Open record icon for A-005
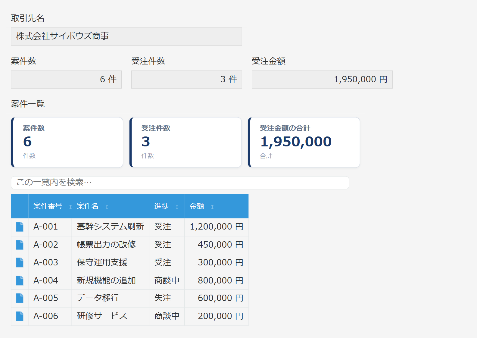 click(x=20, y=298)
